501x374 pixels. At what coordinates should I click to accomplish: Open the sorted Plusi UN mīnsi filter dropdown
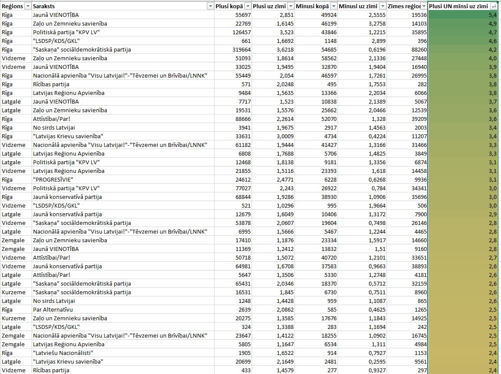pyautogui.click(x=494, y=6)
